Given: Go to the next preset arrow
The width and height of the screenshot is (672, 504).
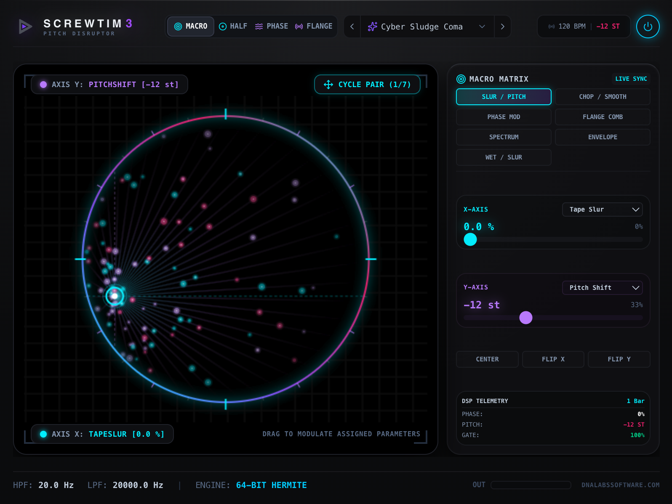Looking at the screenshot, I should click(x=502, y=27).
